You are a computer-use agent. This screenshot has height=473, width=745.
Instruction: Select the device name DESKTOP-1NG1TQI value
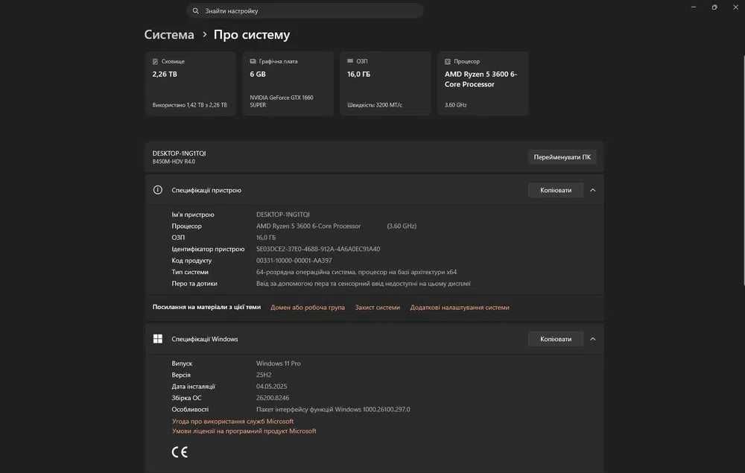282,215
